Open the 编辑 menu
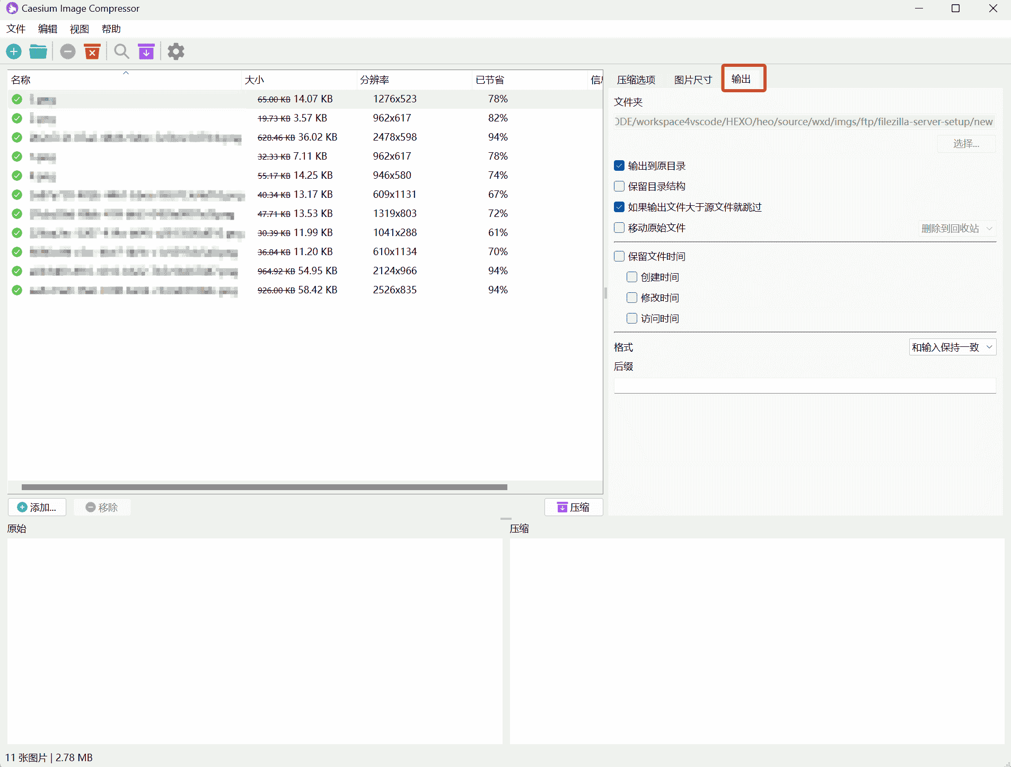 click(47, 29)
